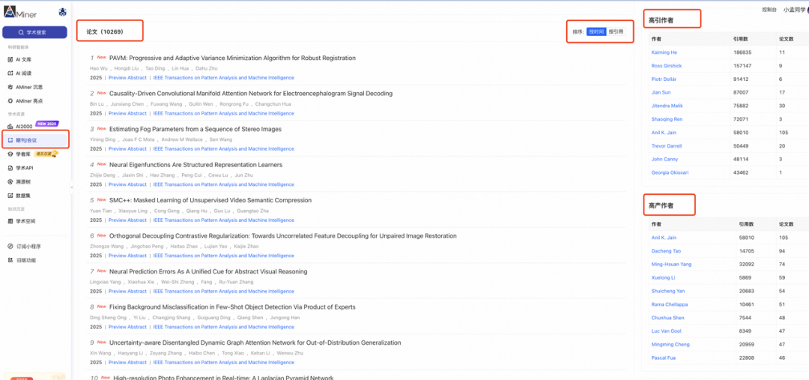Open the 小孟同学 user menu
809x380 pixels.
click(x=795, y=10)
